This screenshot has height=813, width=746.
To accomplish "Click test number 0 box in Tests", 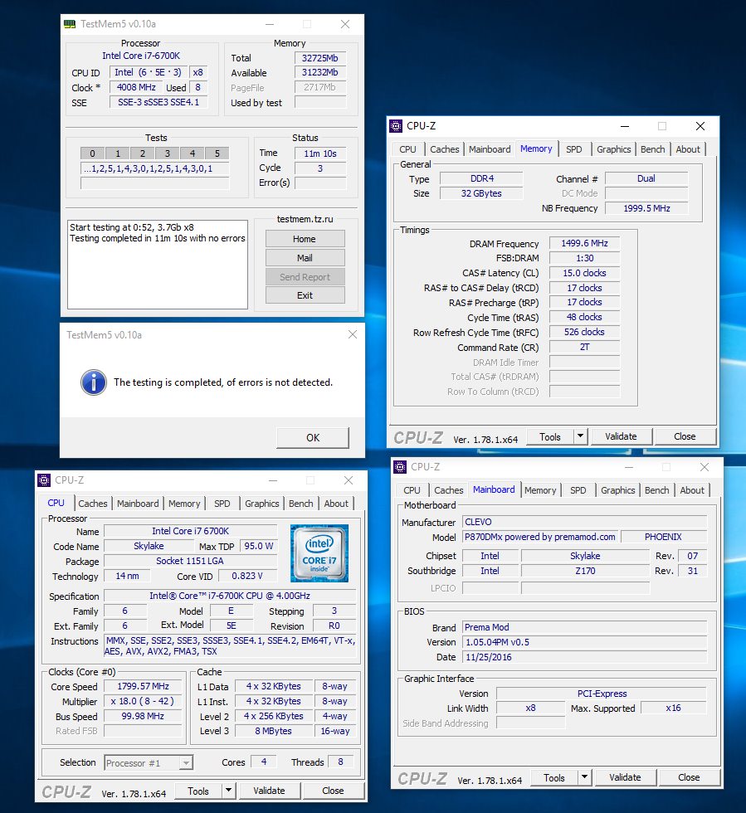I will click(x=92, y=153).
